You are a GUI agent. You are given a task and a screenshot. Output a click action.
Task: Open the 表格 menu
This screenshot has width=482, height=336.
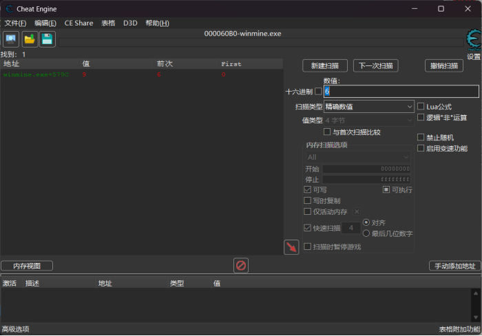108,23
